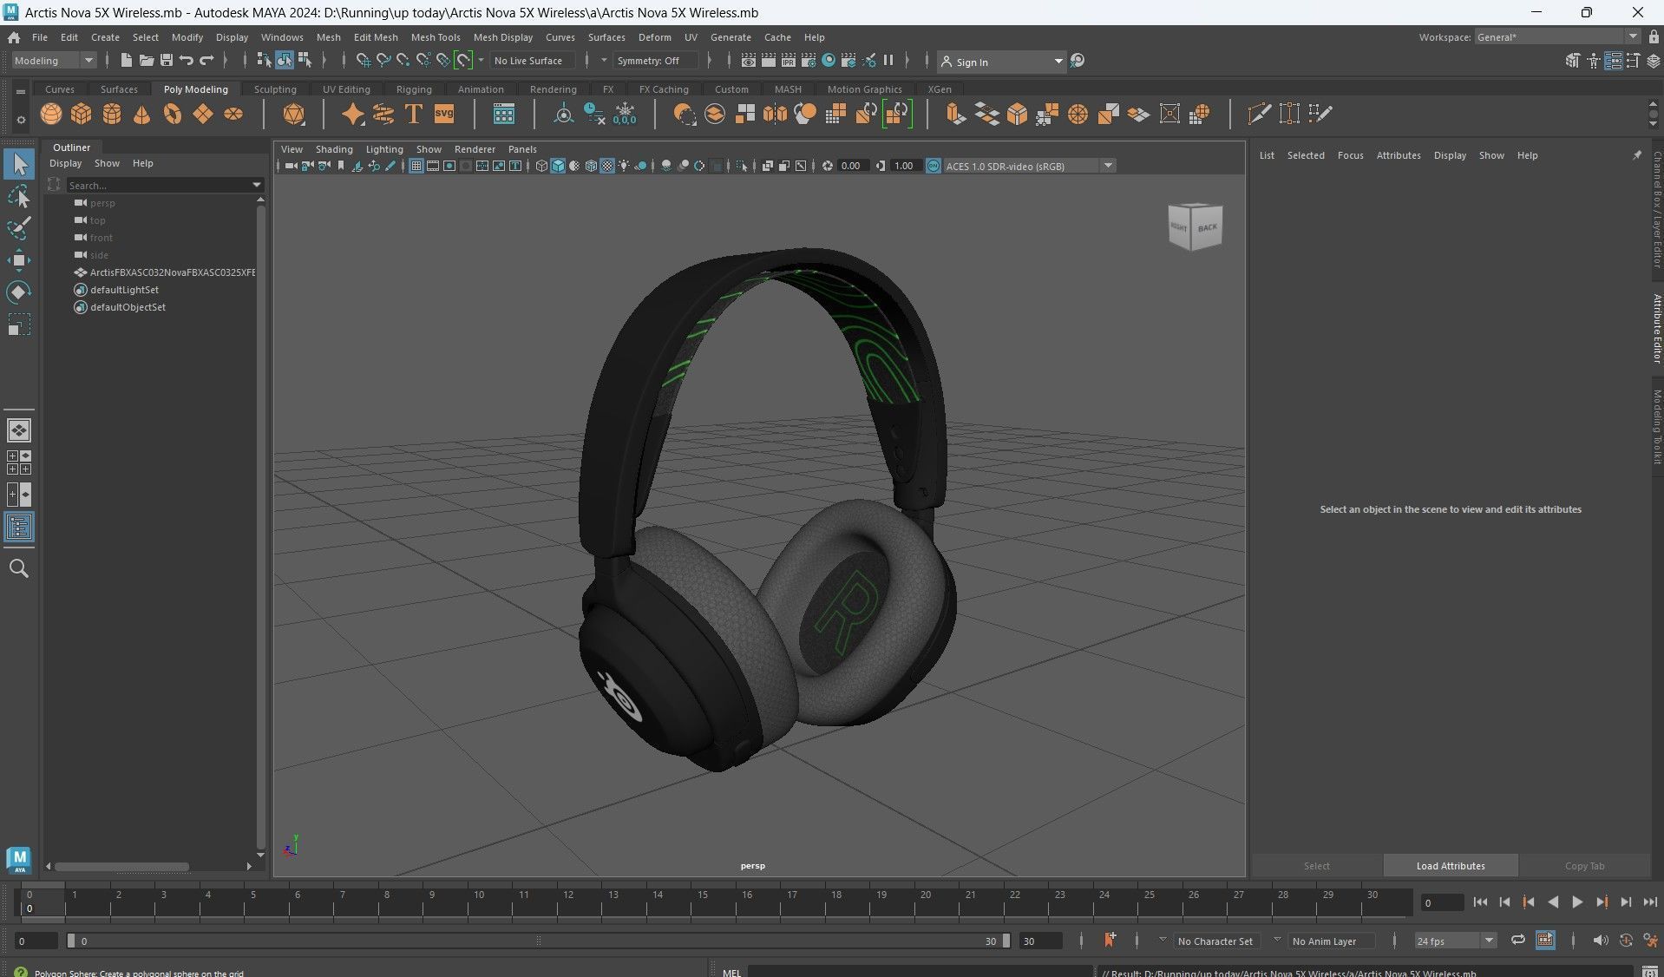This screenshot has height=977, width=1664.
Task: Click the Mirror shelf icon
Action: point(775,114)
